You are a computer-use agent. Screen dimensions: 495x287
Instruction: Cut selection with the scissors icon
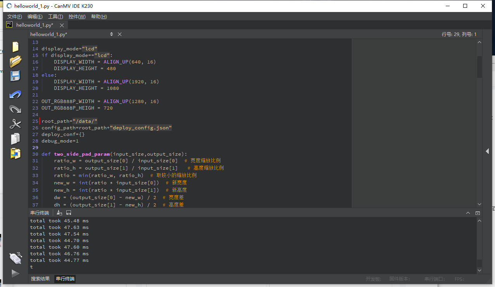tap(16, 124)
